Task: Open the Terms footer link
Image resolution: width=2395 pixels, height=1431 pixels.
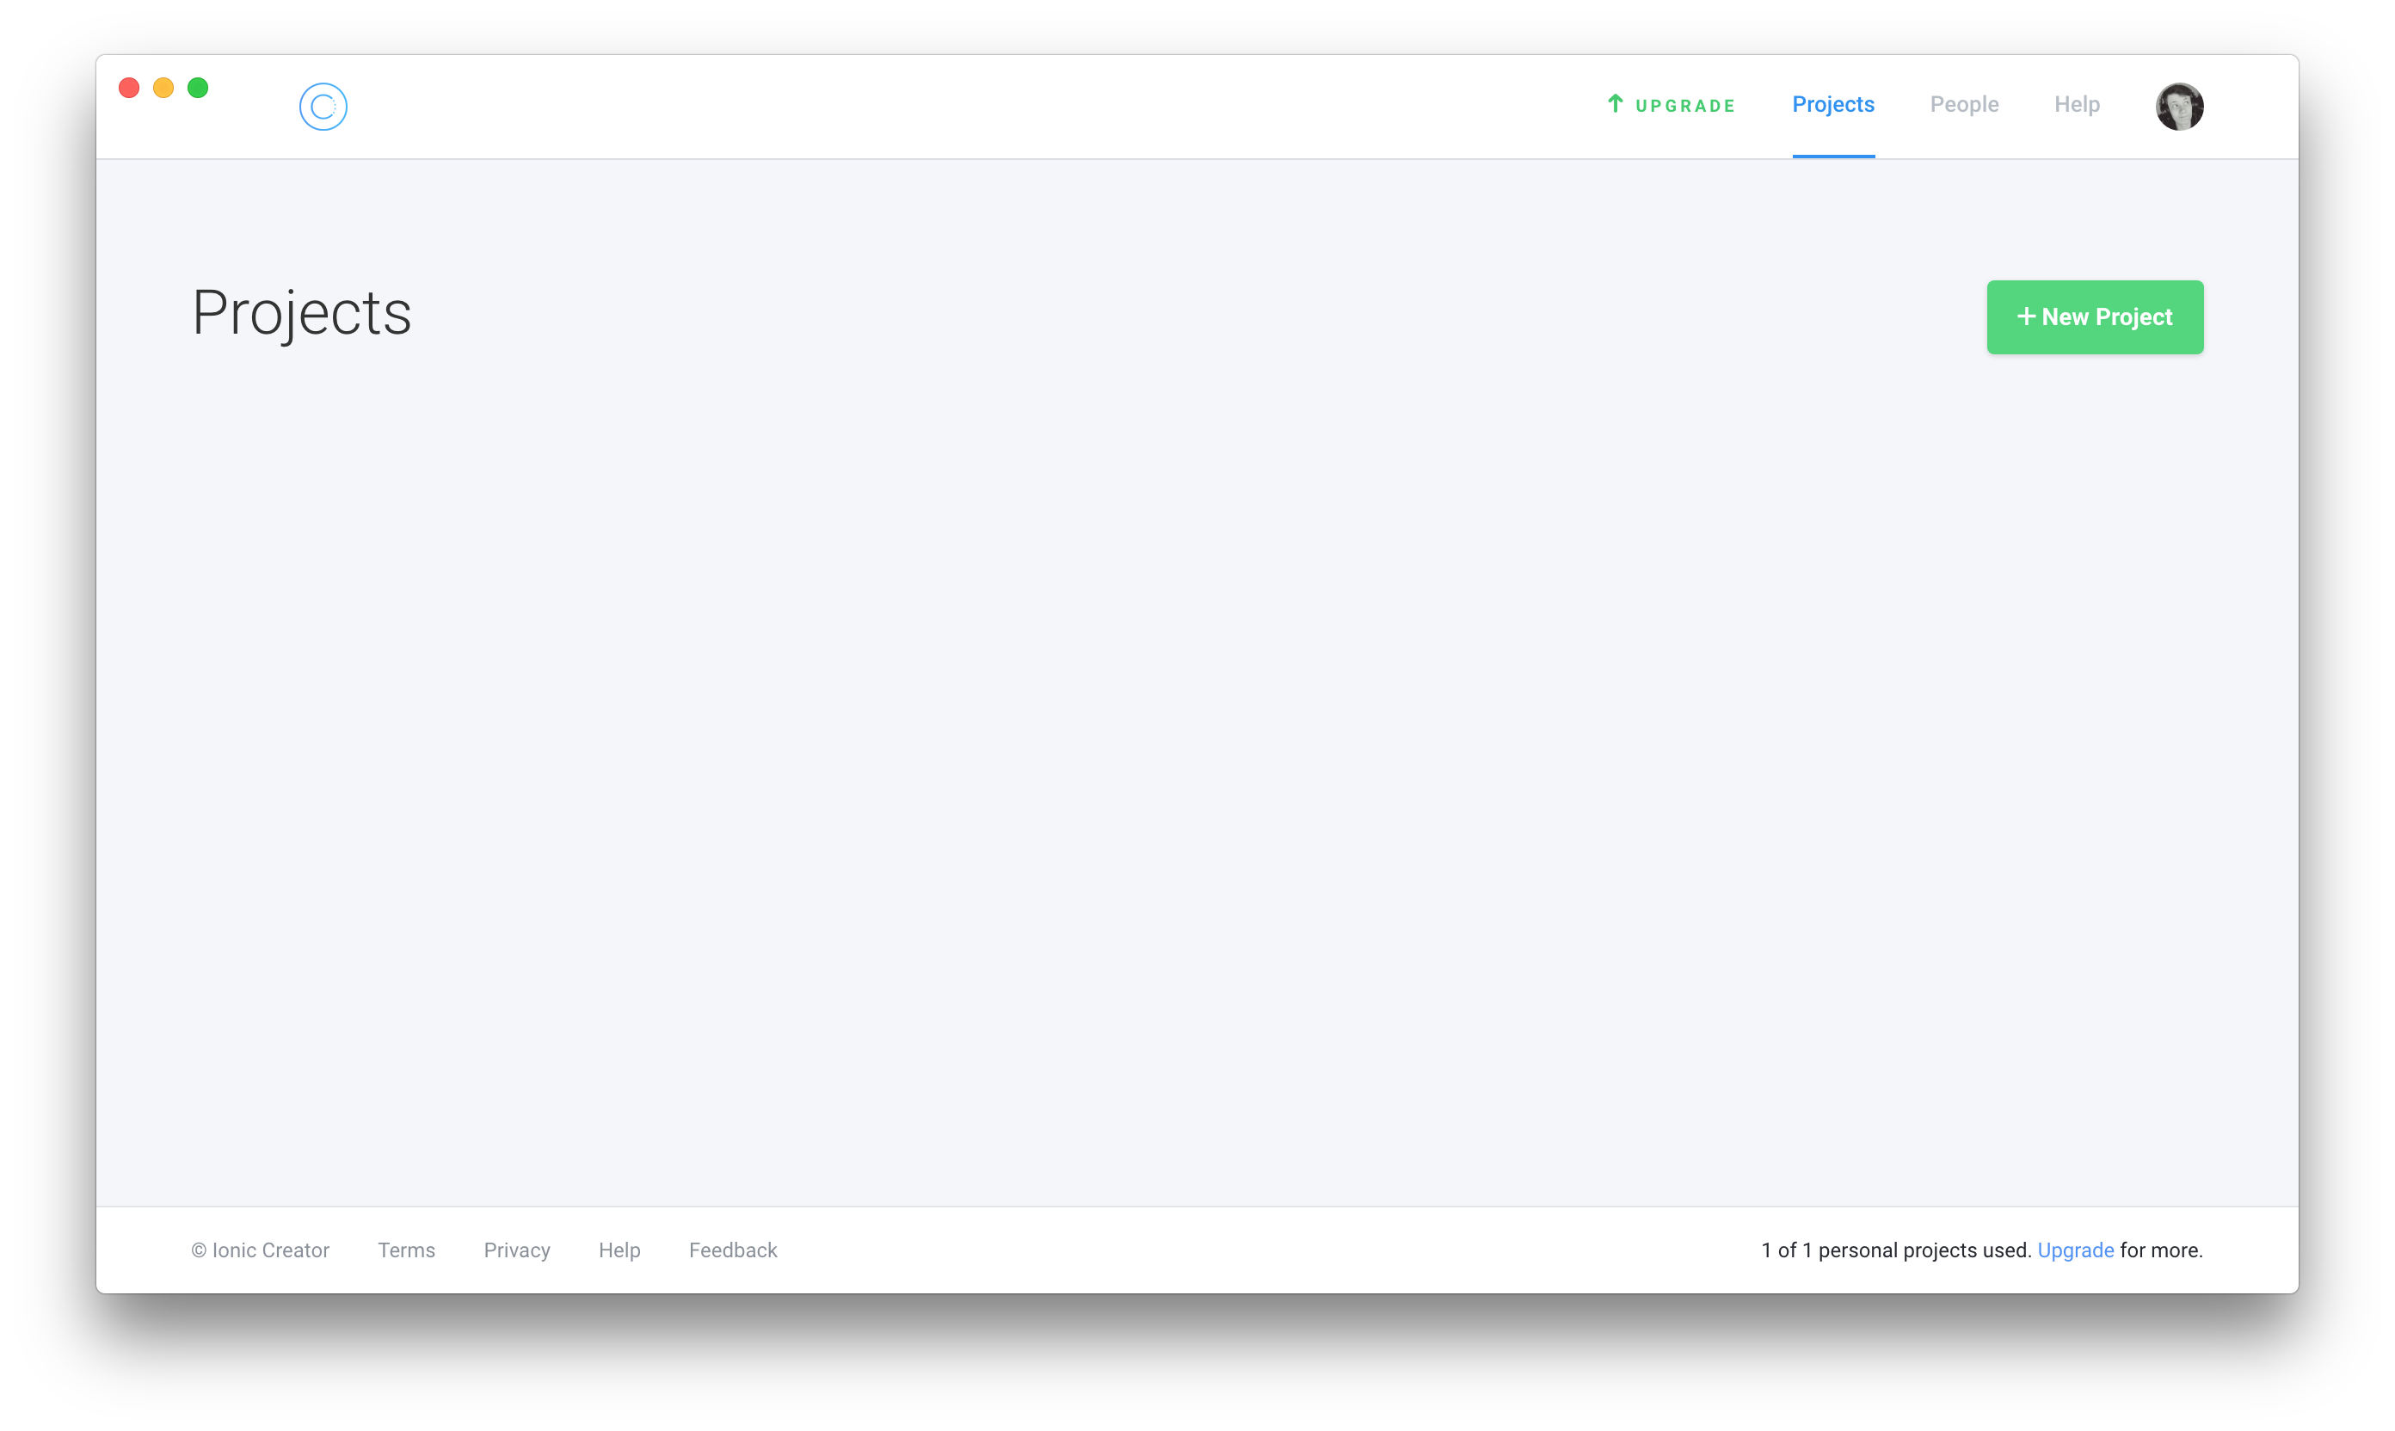Action: (x=406, y=1250)
